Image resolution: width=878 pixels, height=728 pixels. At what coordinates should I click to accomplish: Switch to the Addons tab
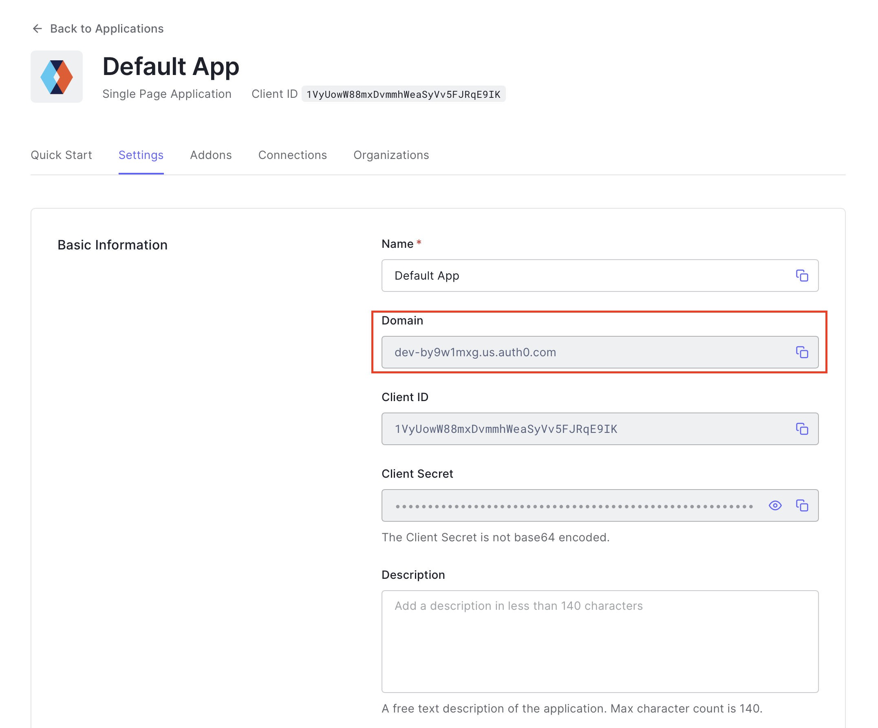click(x=211, y=155)
